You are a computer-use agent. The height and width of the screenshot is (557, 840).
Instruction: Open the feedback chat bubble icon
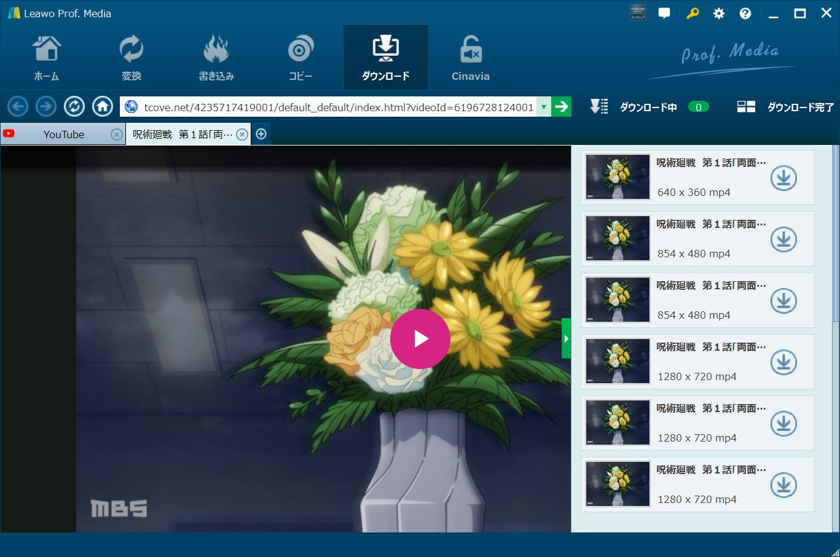[664, 13]
